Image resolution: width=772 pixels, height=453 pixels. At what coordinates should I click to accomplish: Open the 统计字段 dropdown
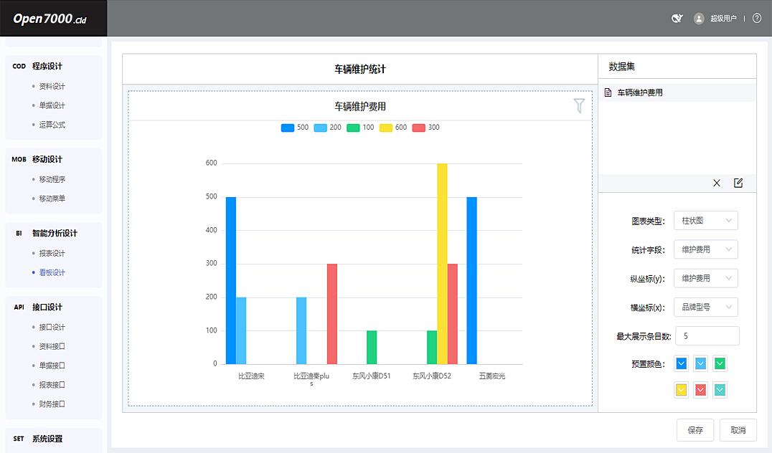click(705, 249)
